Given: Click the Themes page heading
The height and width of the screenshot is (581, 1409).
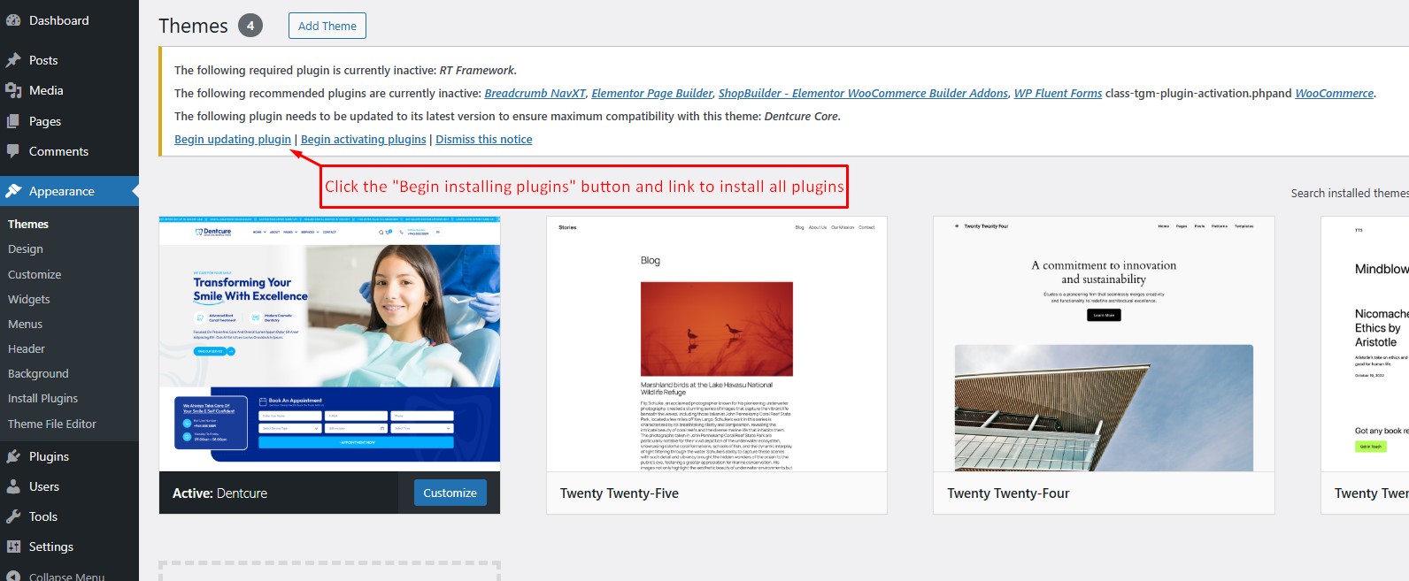Looking at the screenshot, I should 193,26.
